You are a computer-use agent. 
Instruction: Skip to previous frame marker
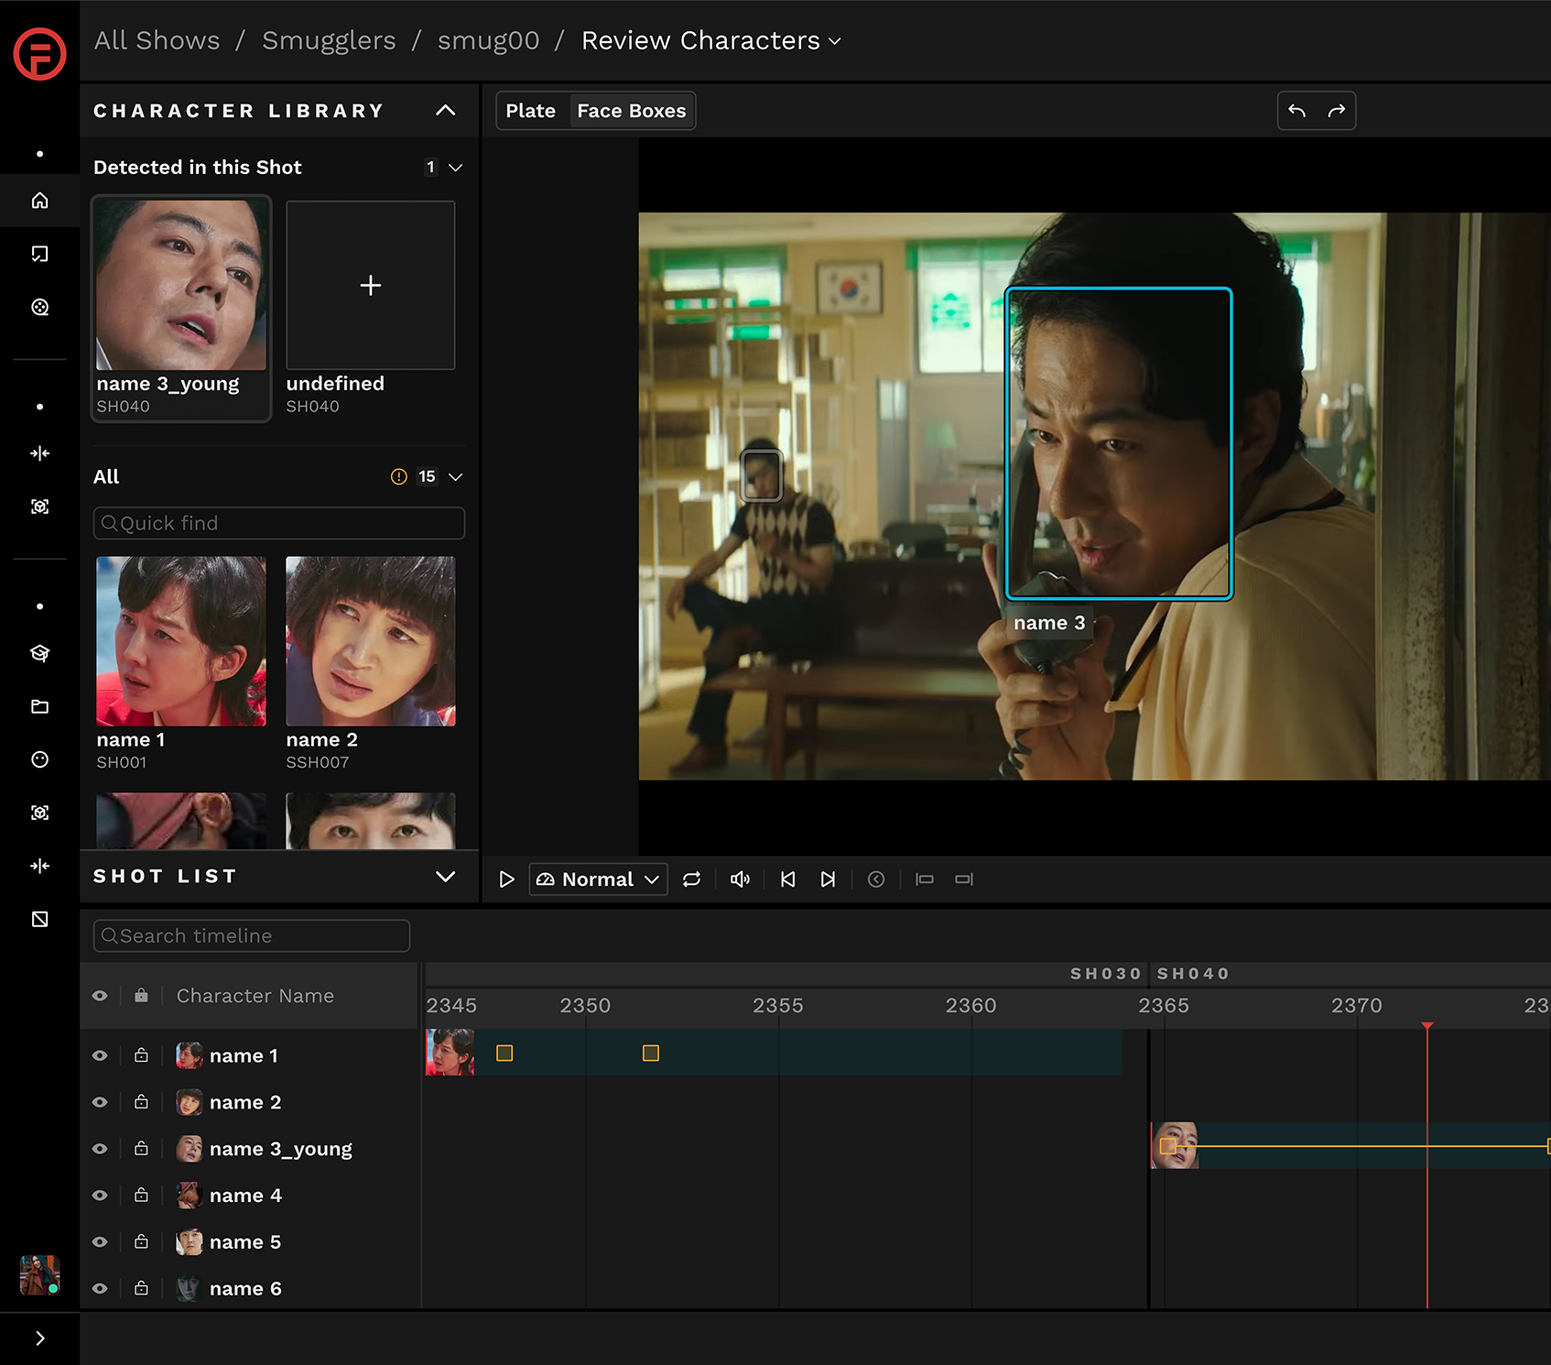pyautogui.click(x=788, y=879)
